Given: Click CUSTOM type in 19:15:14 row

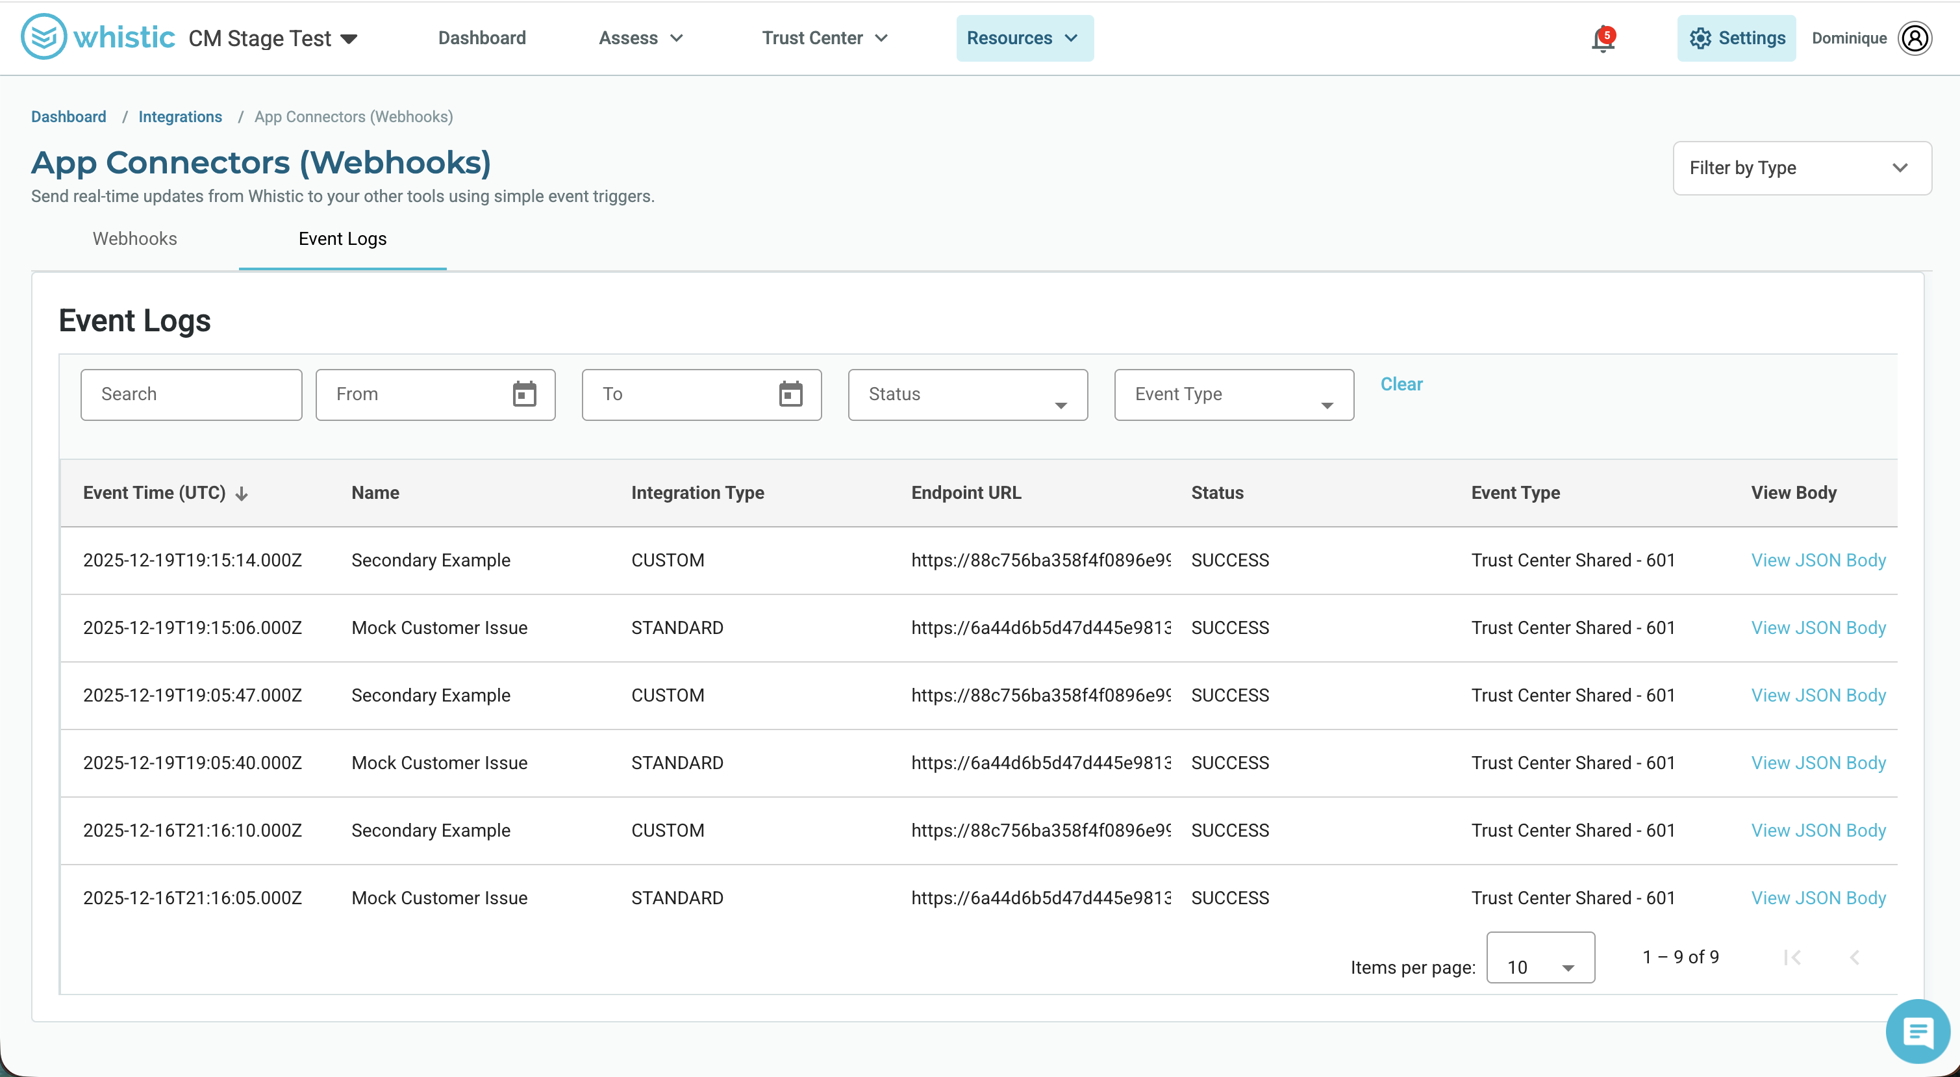Looking at the screenshot, I should coord(668,560).
